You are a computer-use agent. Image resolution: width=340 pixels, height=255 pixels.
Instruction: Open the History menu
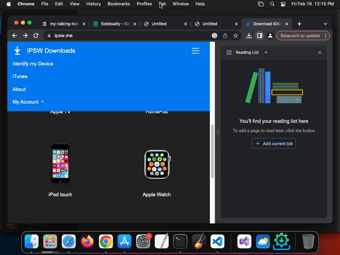click(x=93, y=4)
